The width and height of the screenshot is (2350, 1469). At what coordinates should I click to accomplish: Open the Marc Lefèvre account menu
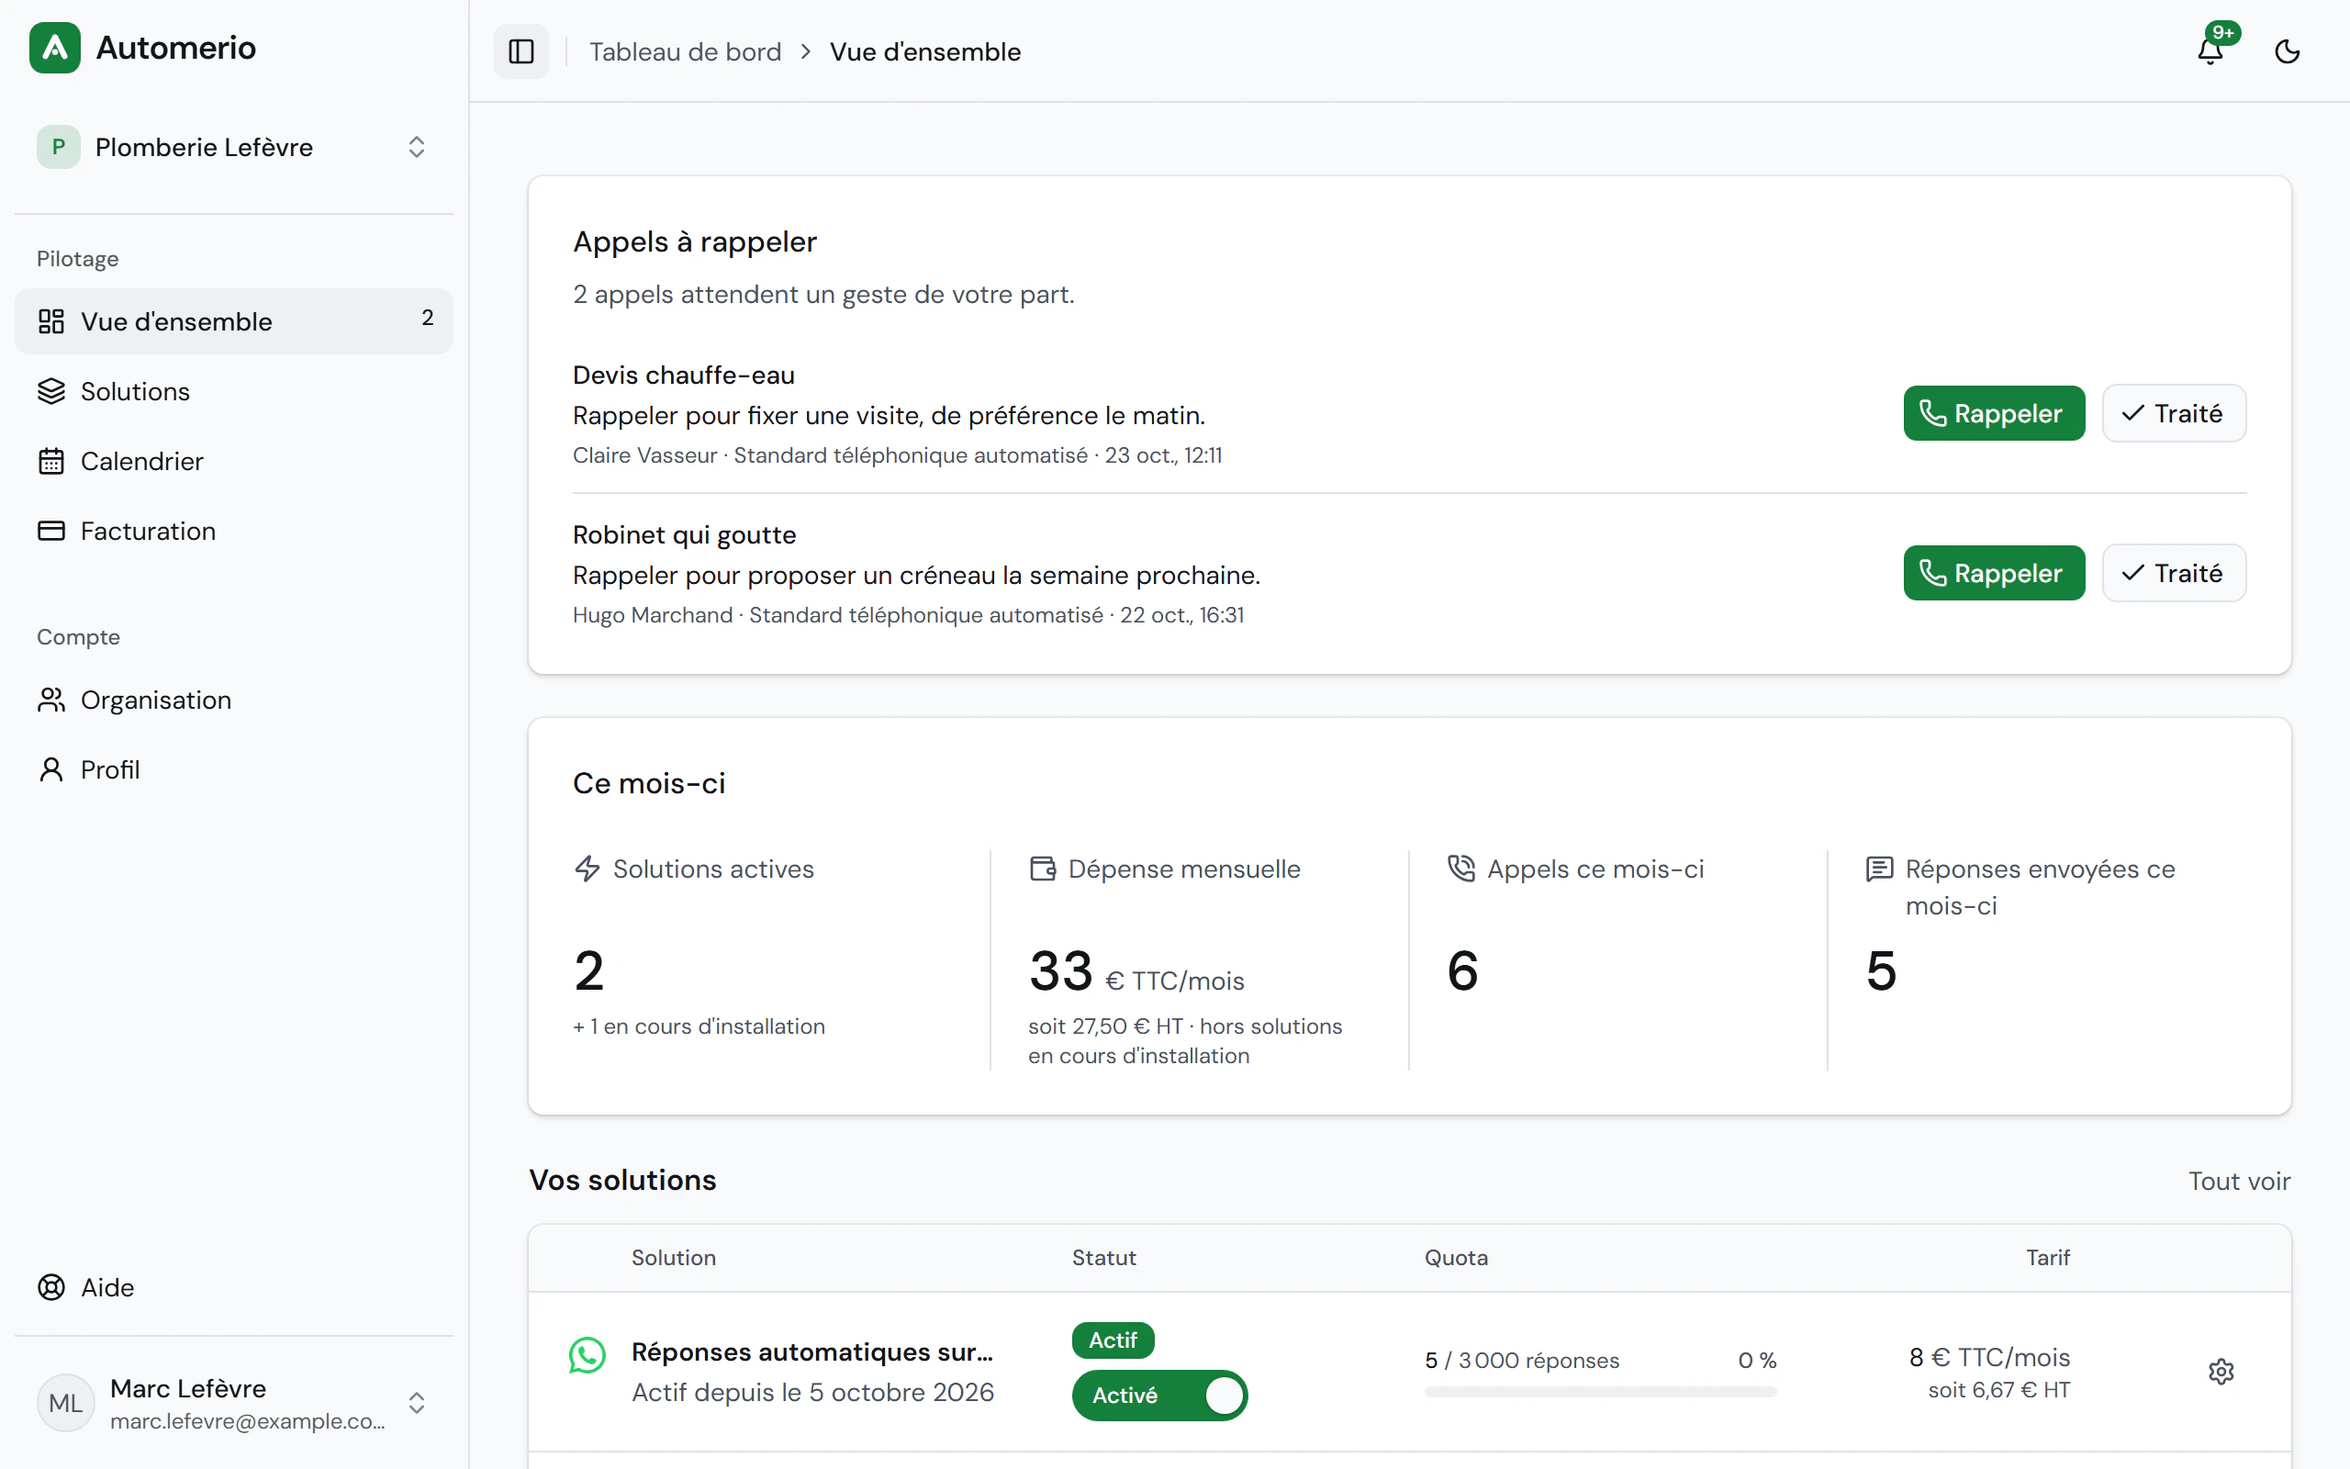[234, 1403]
